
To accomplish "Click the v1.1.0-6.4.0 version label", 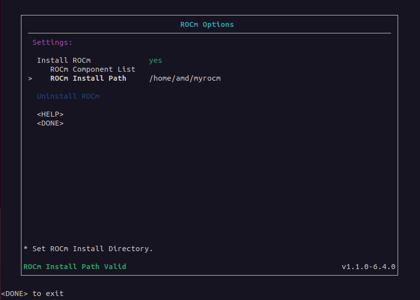I will [x=368, y=267].
